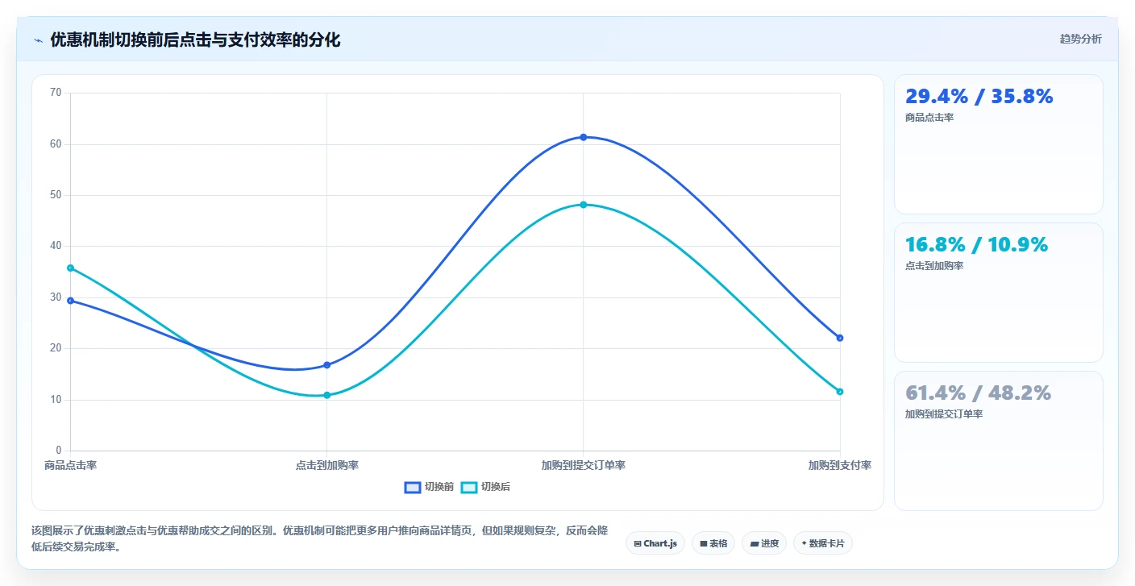1135x586 pixels.
Task: Toggle the 切换后 legend item
Action: (485, 487)
